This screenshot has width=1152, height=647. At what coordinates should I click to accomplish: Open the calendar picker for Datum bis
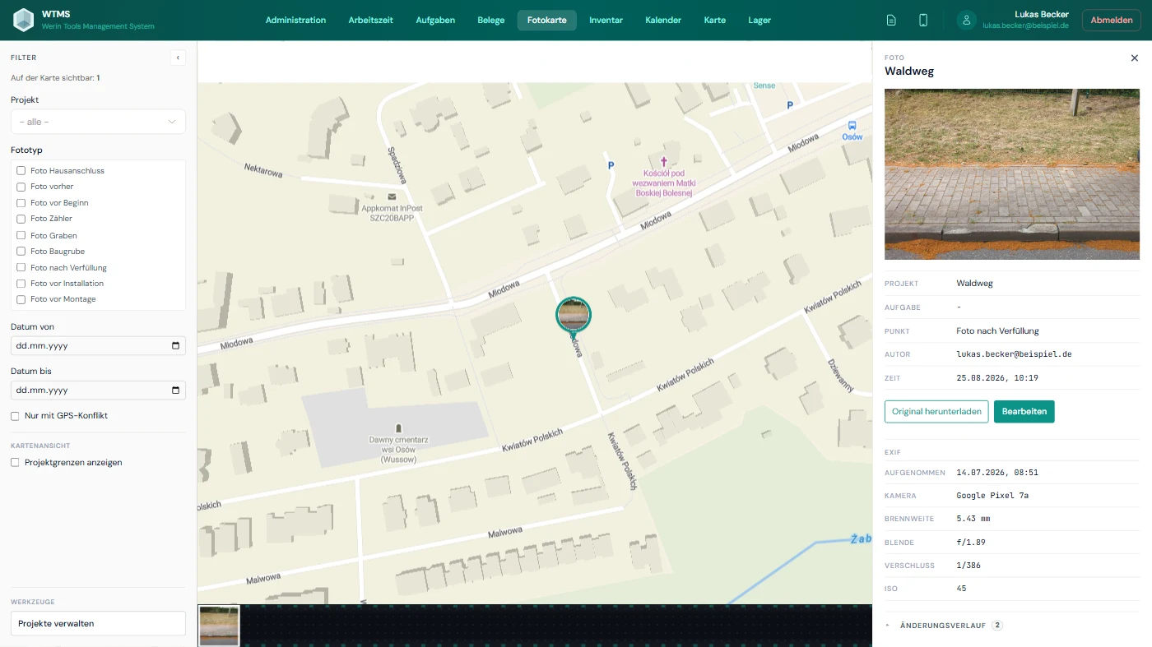(x=175, y=391)
